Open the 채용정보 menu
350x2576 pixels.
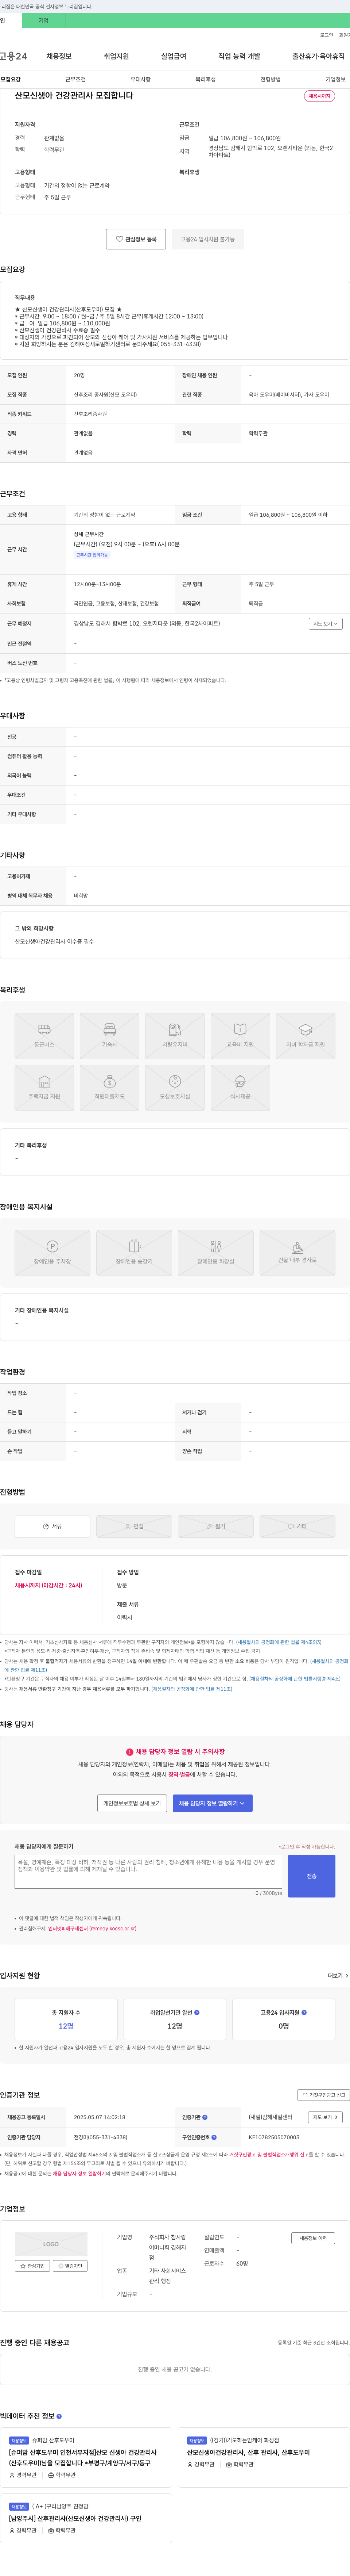(59, 56)
